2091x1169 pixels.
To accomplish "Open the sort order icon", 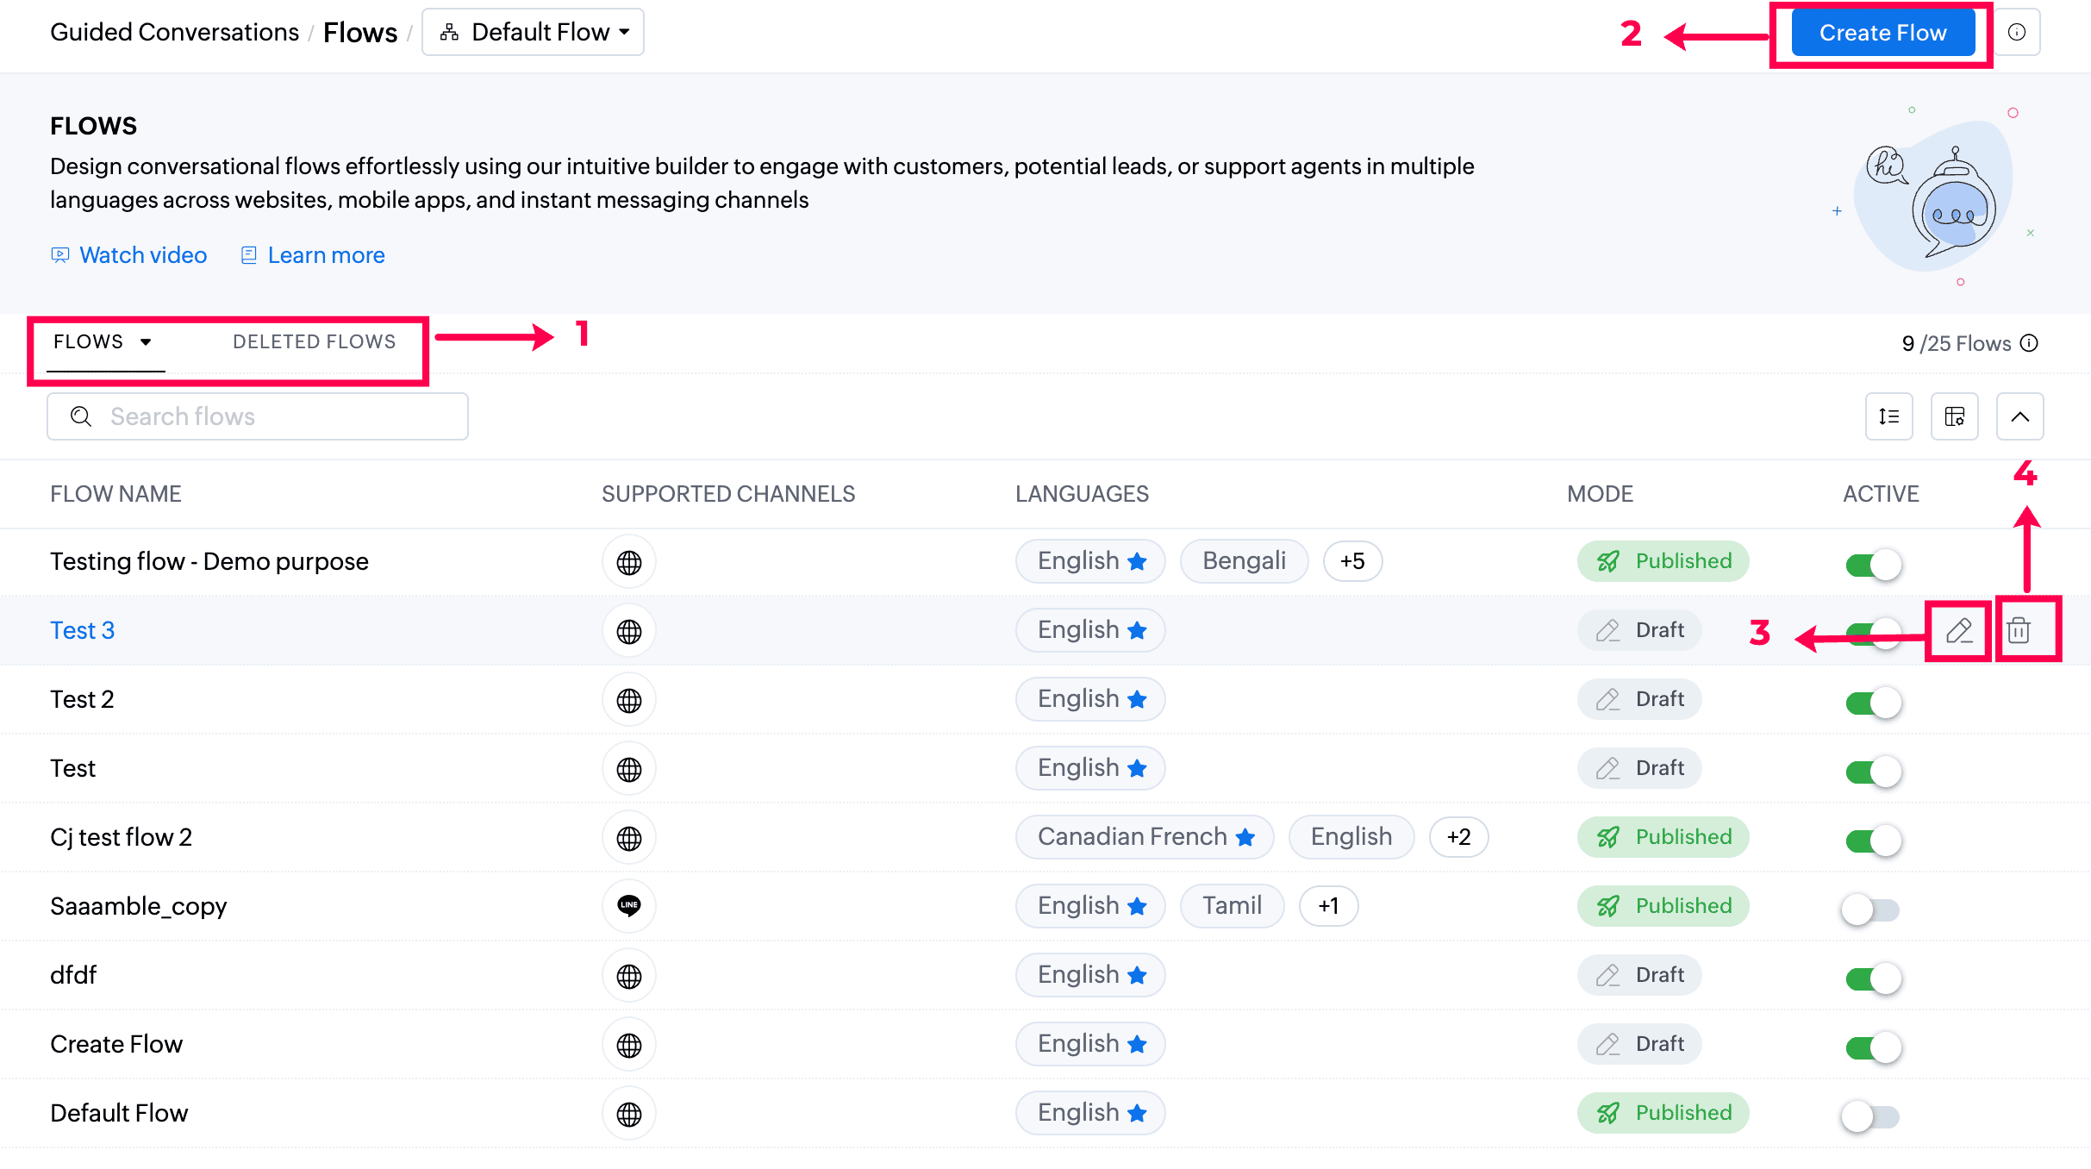I will point(1888,416).
